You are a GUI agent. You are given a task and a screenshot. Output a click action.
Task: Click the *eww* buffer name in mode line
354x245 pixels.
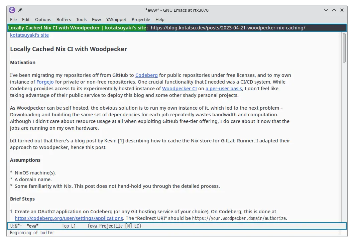coord(32,226)
